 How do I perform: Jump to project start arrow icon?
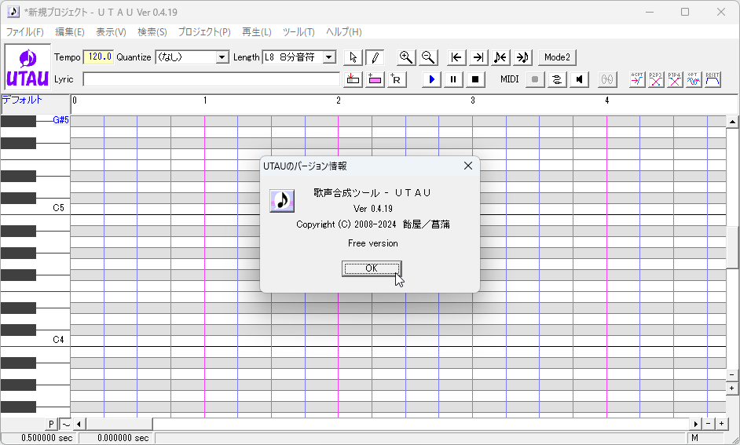tap(456, 57)
